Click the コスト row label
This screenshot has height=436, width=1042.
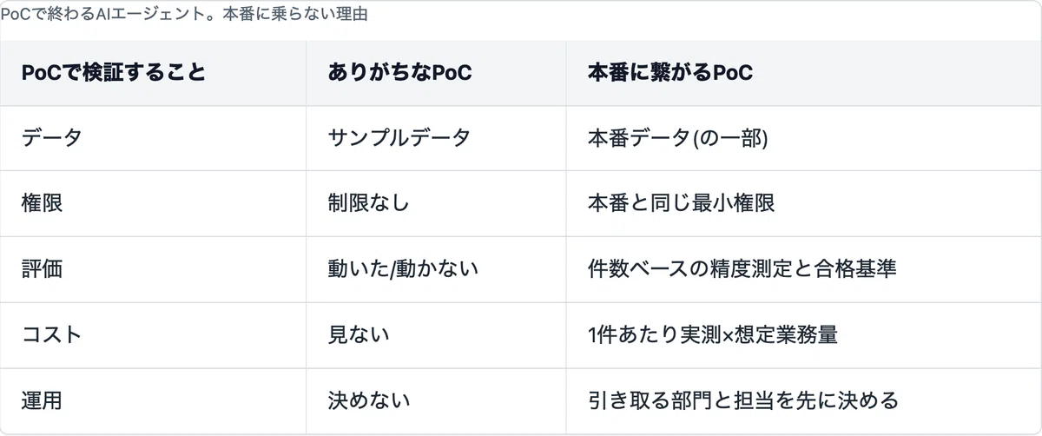click(x=51, y=334)
